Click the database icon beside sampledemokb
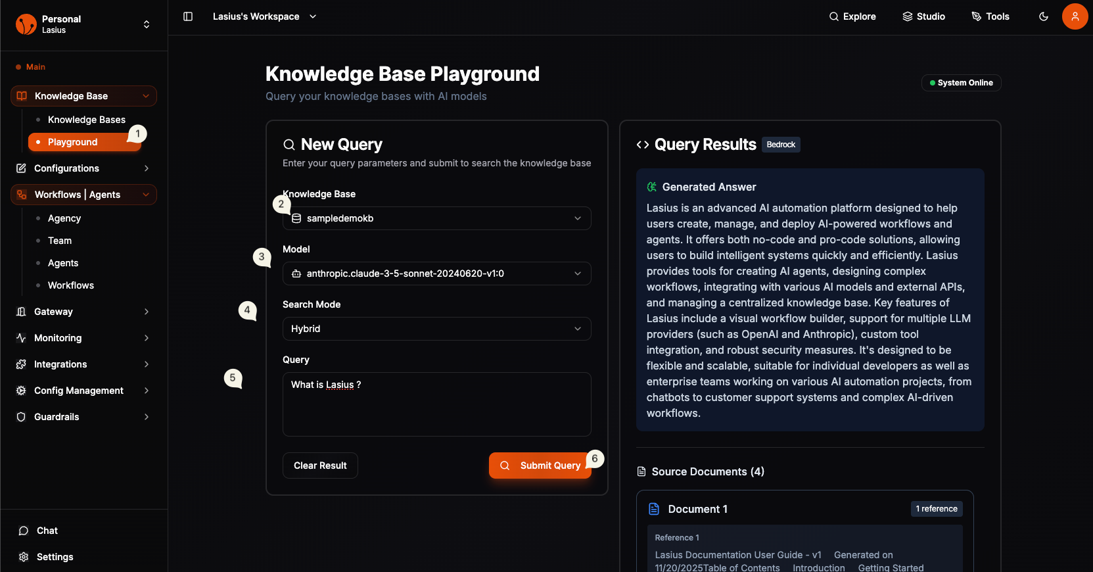The width and height of the screenshot is (1093, 572). pos(296,218)
